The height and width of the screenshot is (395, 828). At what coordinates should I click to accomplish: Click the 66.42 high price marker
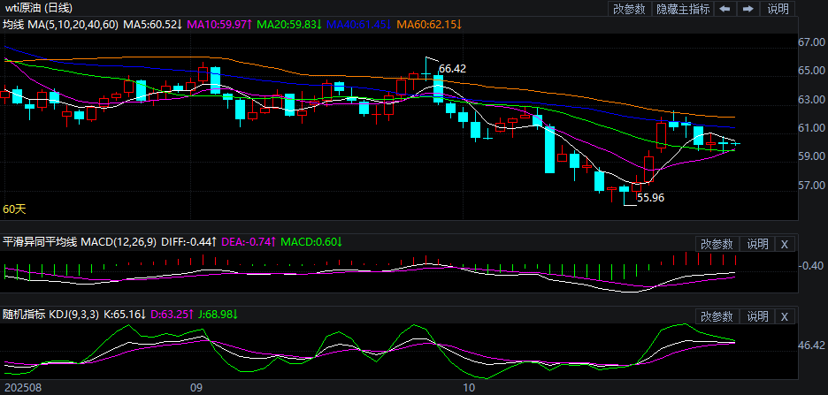[452, 68]
